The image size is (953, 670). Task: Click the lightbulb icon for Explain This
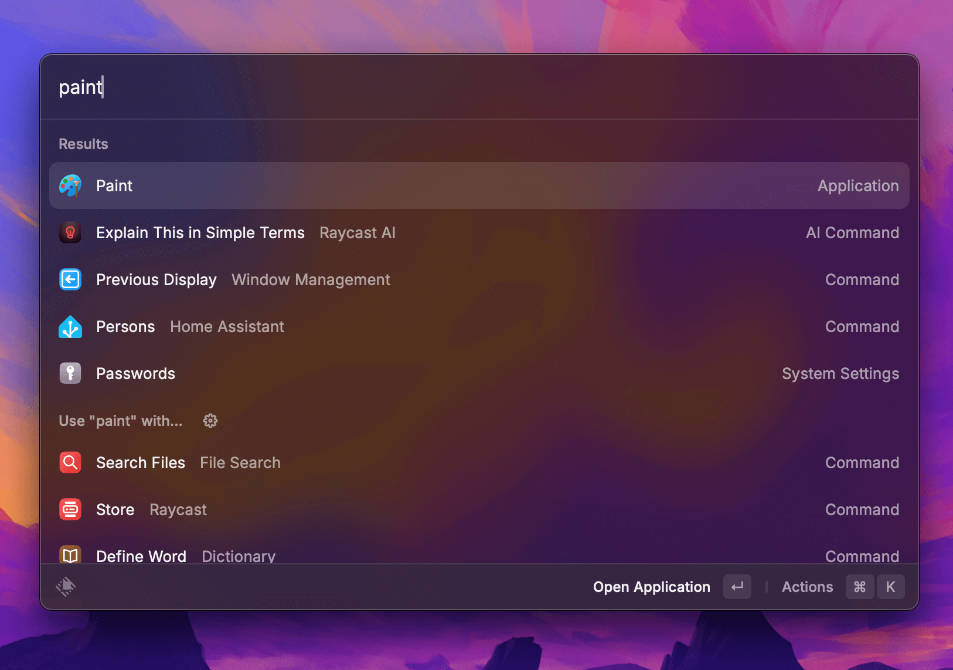[70, 232]
